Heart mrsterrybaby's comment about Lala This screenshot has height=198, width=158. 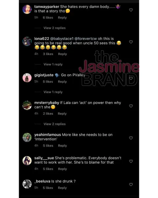(x=131, y=106)
